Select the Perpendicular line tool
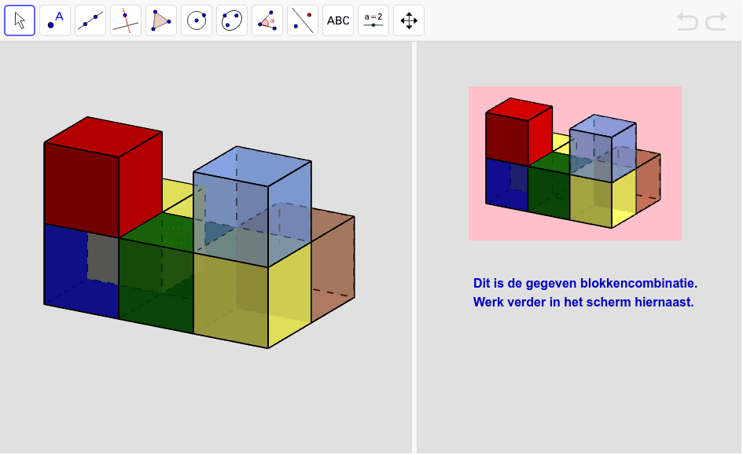The height and width of the screenshot is (455, 743). tap(126, 20)
